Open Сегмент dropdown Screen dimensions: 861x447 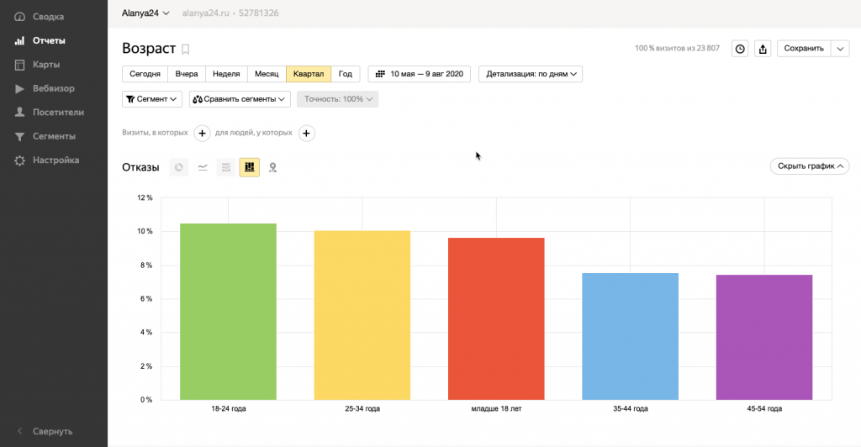point(152,99)
